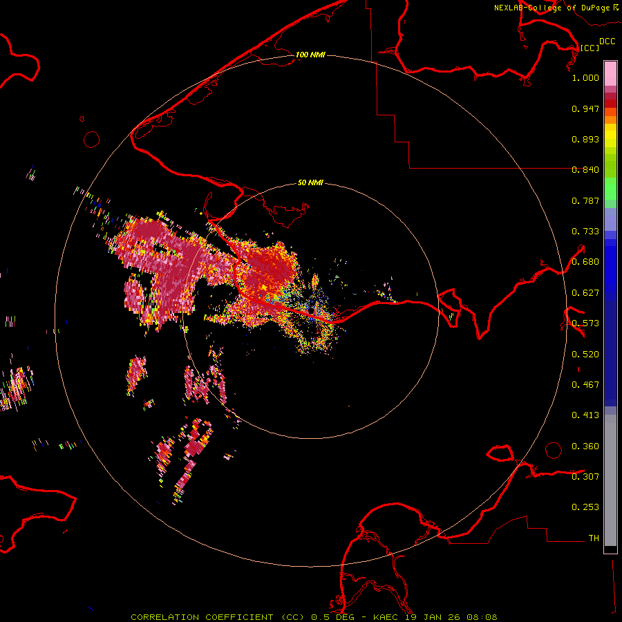Viewport: 622px width, 622px height.
Task: Click the small red circle in the upper left
Action: (x=92, y=140)
